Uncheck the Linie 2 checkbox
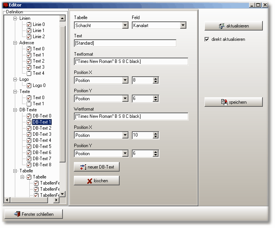The image size is (275, 228). click(29, 37)
